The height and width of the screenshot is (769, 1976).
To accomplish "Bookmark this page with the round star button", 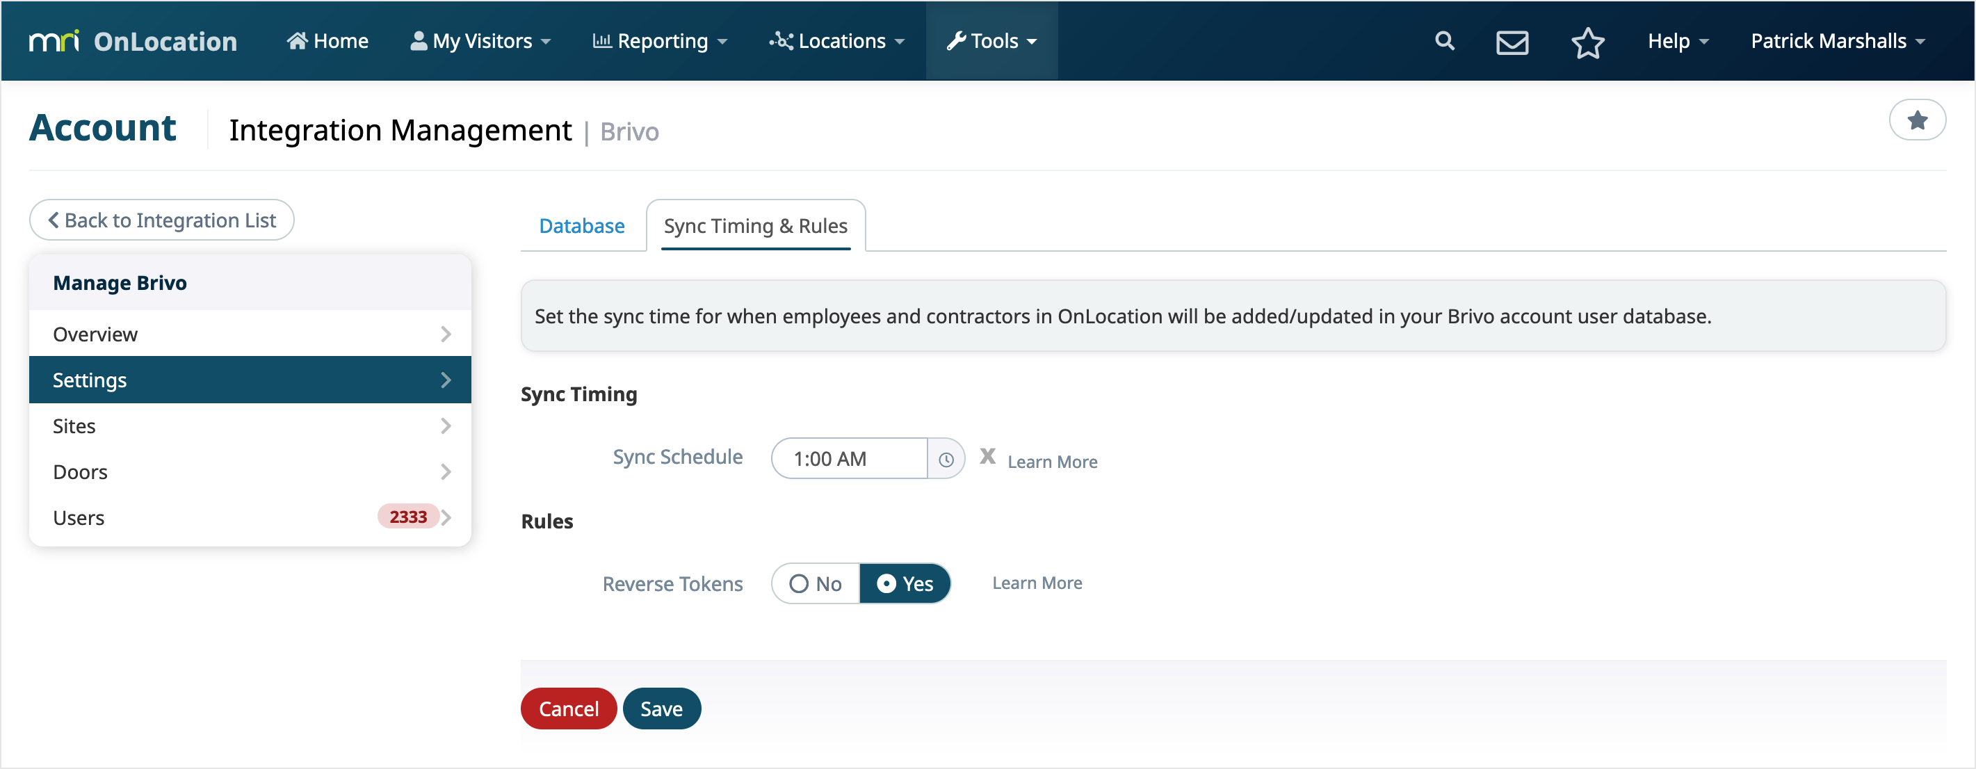I will [x=1916, y=120].
